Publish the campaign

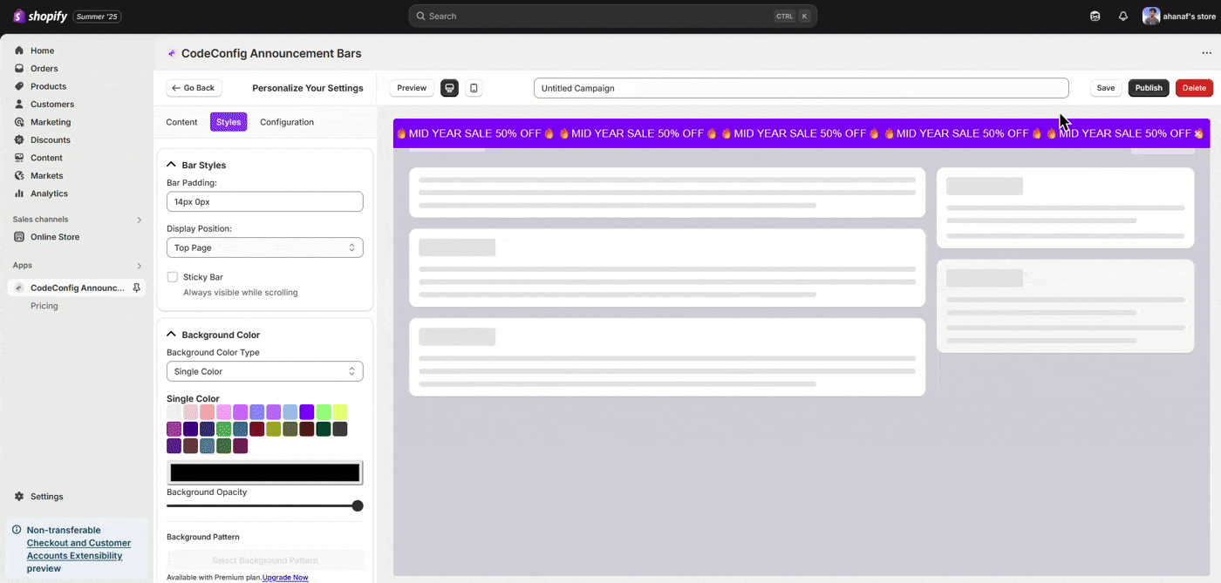[1149, 88]
